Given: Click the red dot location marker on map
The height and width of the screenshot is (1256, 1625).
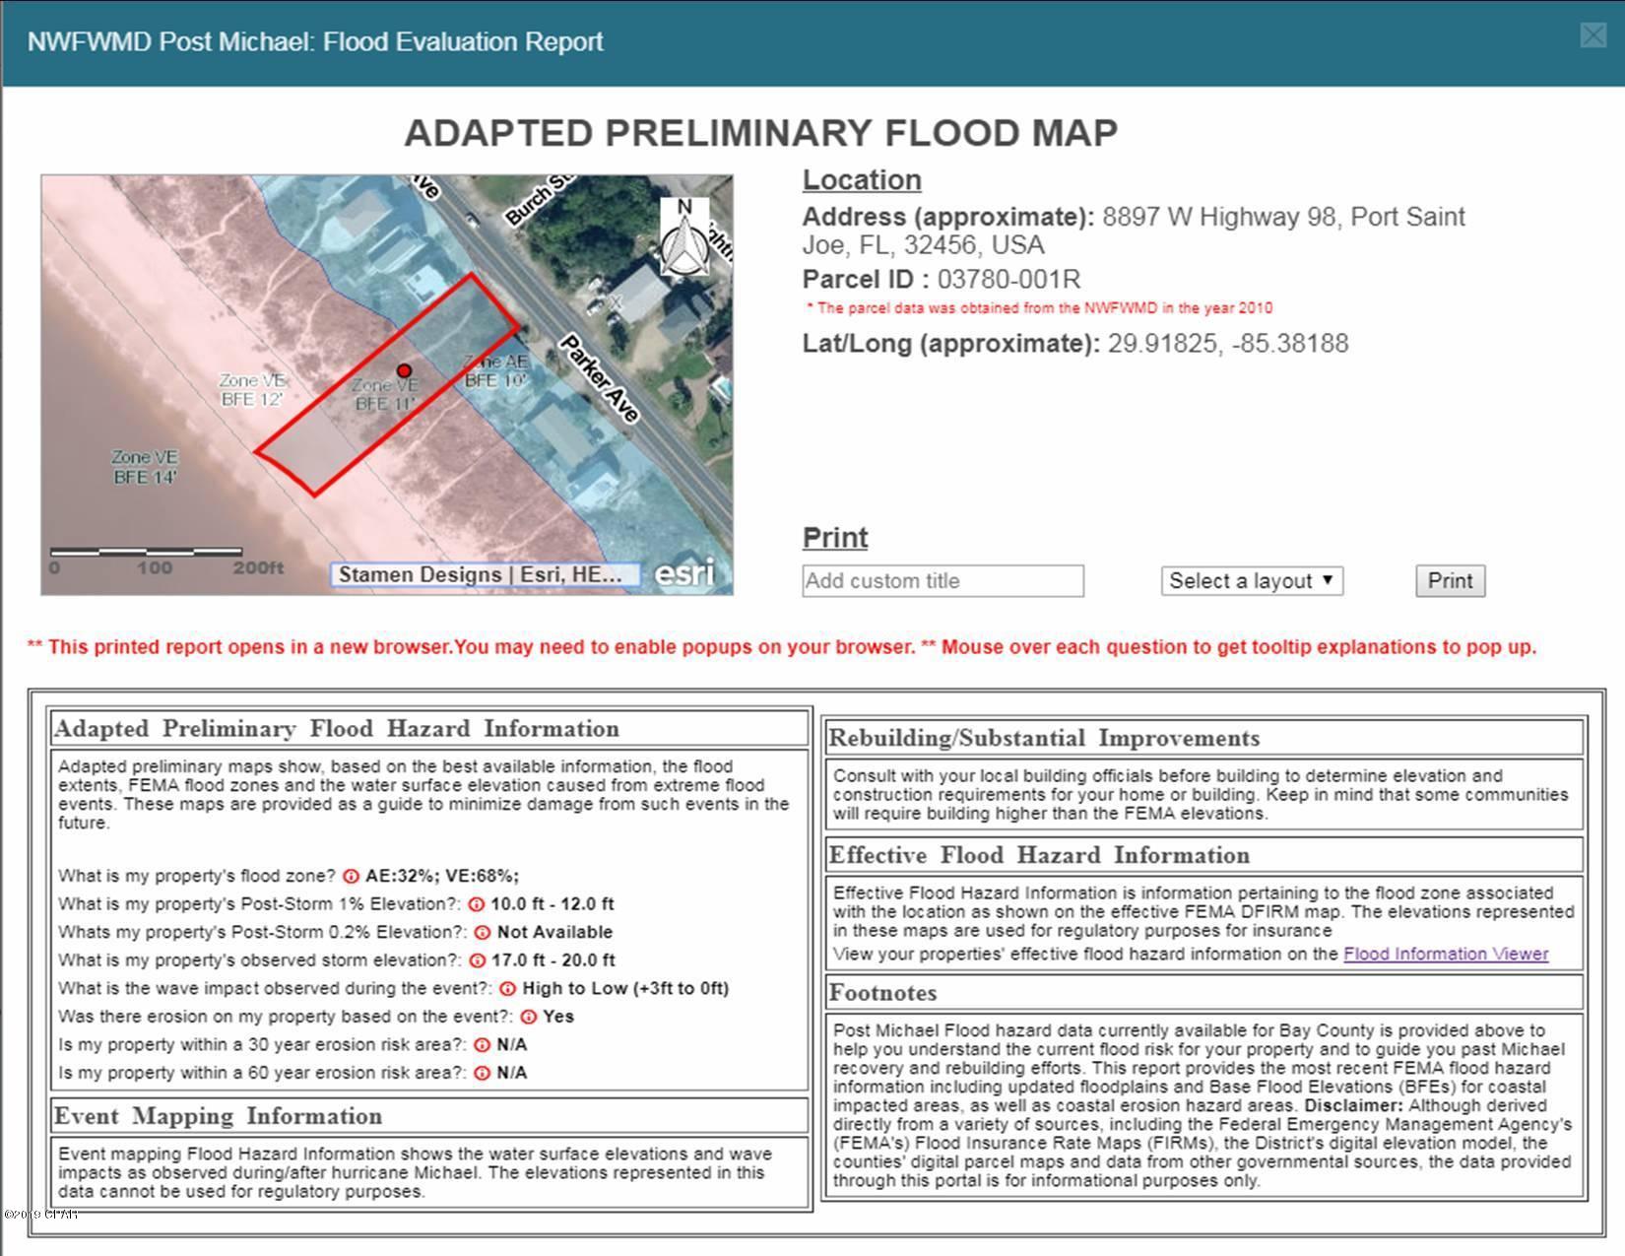Looking at the screenshot, I should 404,370.
